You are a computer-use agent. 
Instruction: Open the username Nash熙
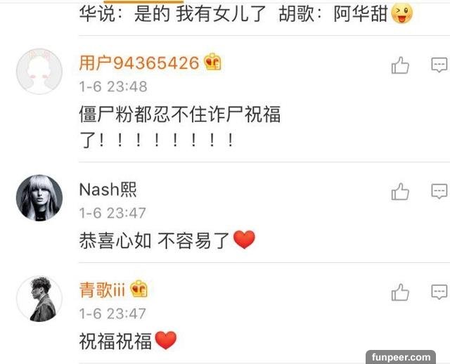(x=108, y=189)
